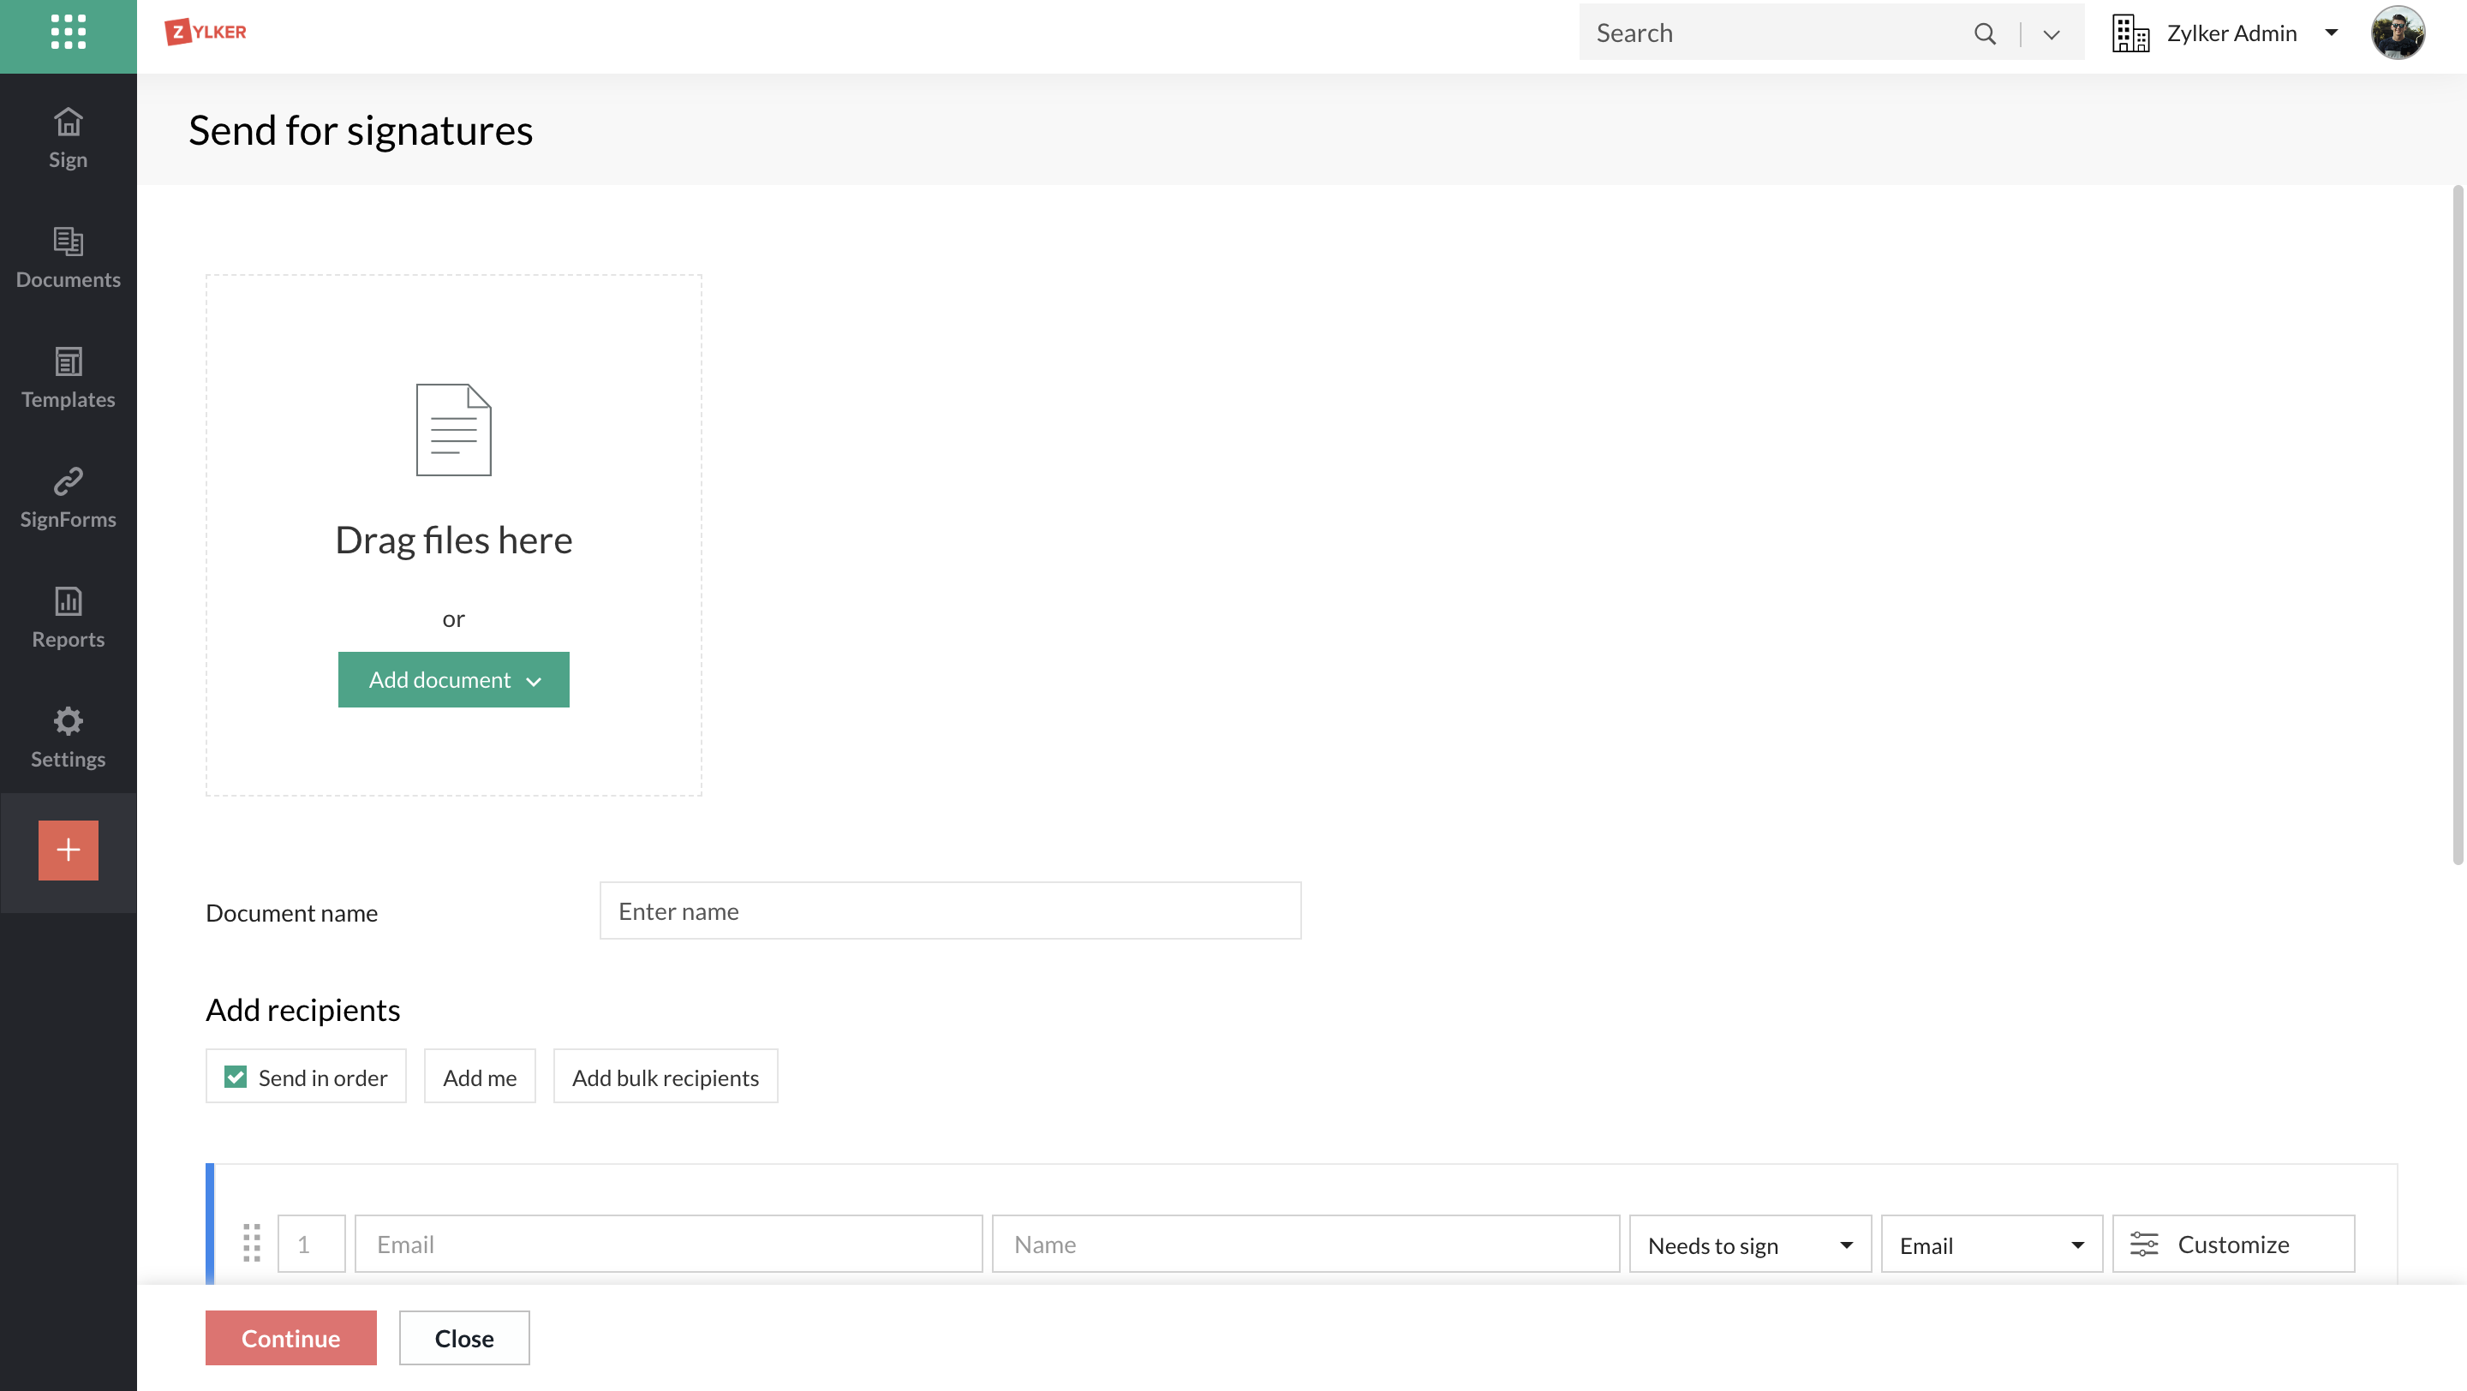2467x1391 pixels.
Task: Expand the search filter chevron
Action: coord(2051,34)
